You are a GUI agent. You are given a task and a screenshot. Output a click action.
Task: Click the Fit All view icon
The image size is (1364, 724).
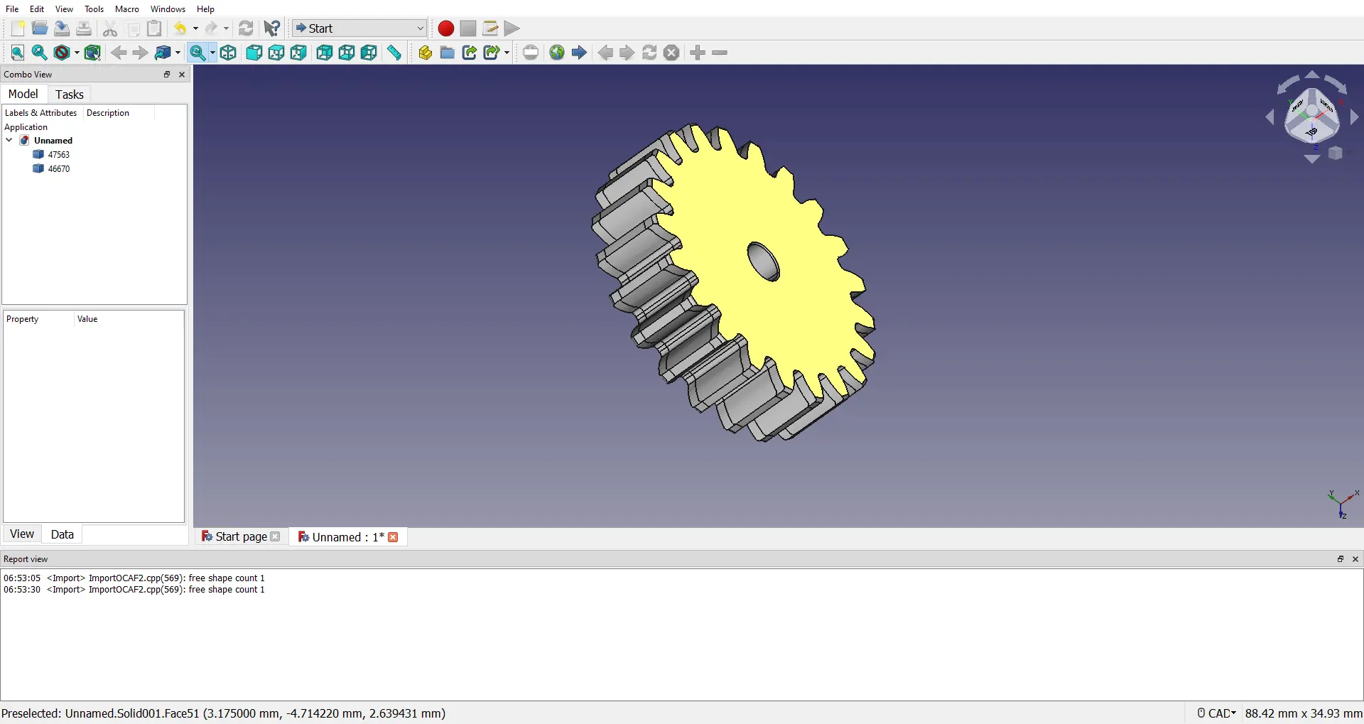point(18,53)
